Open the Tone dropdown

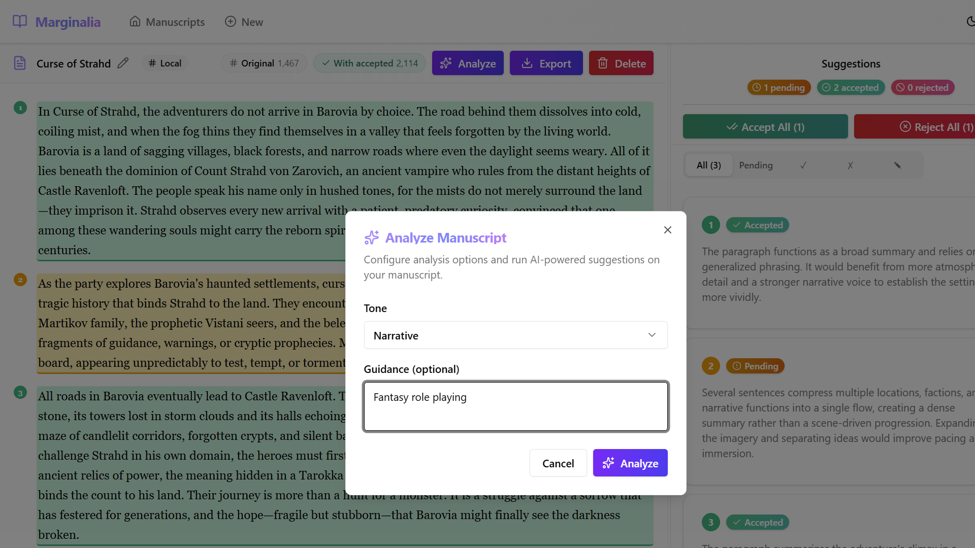coord(515,335)
